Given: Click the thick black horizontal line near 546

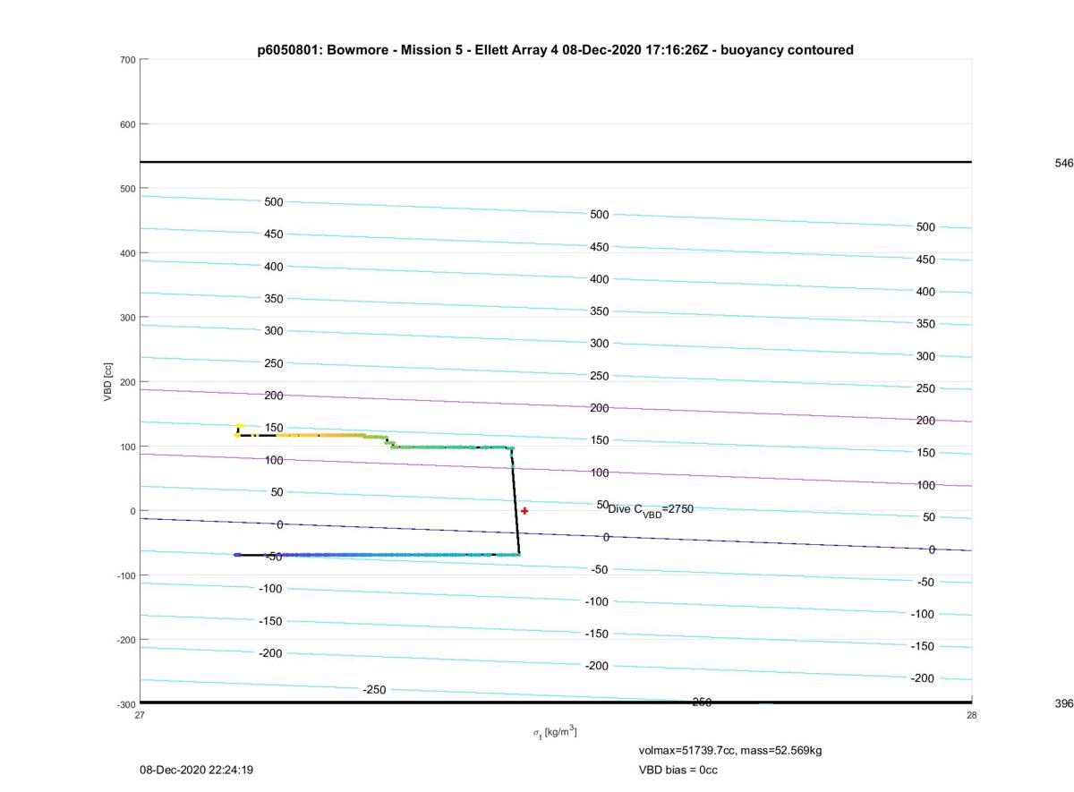Looking at the screenshot, I should [x=556, y=162].
